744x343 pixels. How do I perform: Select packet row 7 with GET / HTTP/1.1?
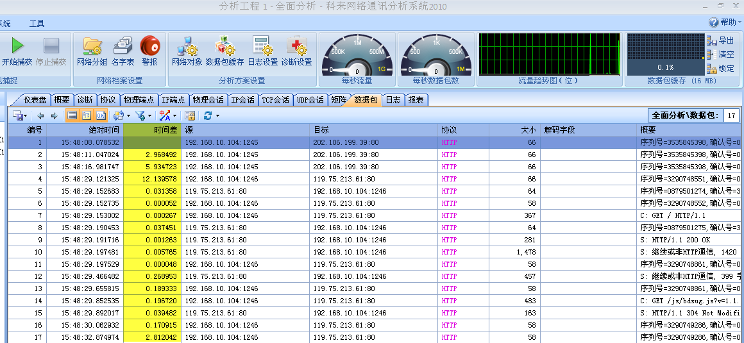point(321,215)
